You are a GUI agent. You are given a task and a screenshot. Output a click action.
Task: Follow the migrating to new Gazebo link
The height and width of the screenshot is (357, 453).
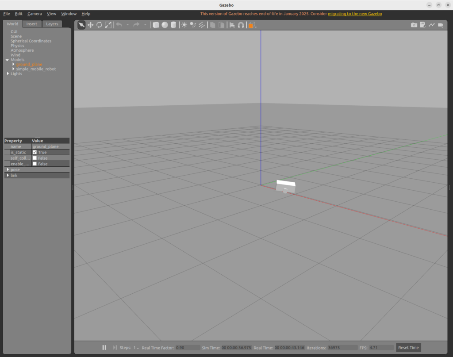tap(355, 14)
